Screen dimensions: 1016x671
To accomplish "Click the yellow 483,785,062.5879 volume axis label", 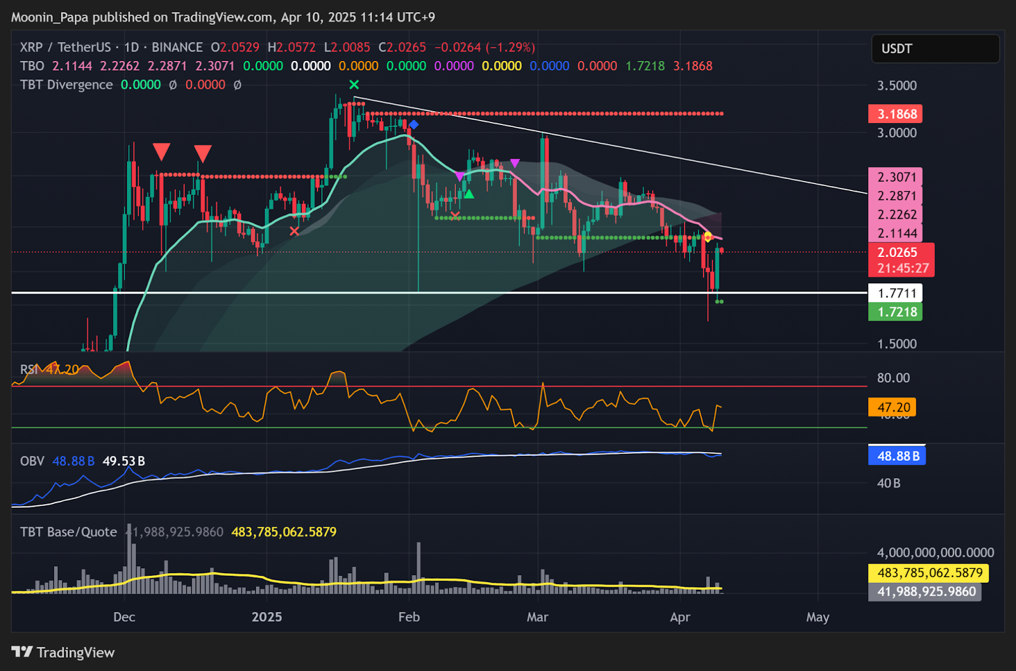I will [x=929, y=573].
